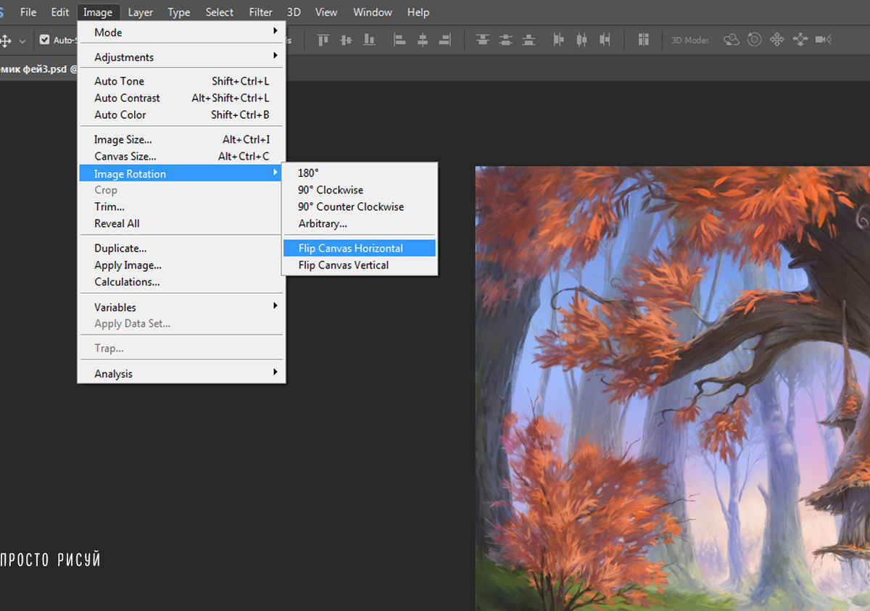The height and width of the screenshot is (611, 870).
Task: Click the Align bottom edges icon
Action: [x=370, y=40]
